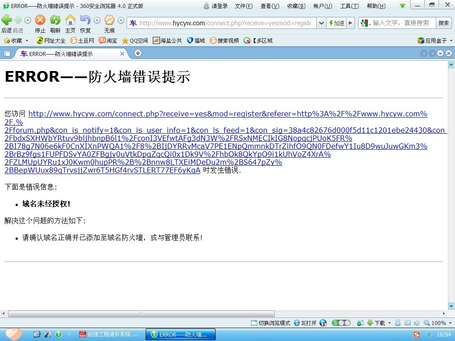Click the bookmark ribbon status bar icon
The height and width of the screenshot is (341, 455).
(x=398, y=323)
